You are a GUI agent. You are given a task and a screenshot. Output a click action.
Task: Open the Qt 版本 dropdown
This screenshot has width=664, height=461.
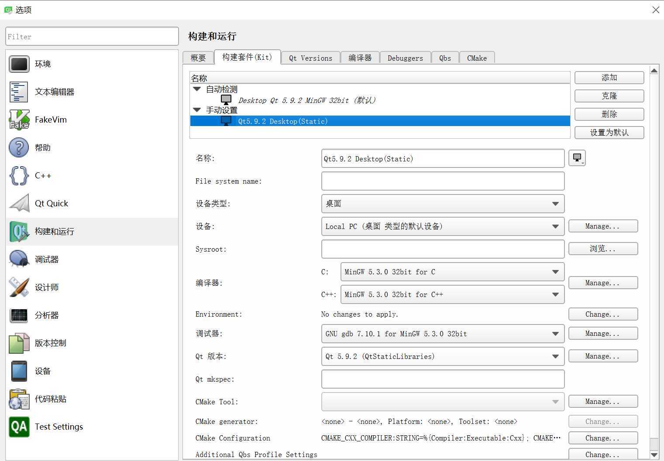(443, 356)
